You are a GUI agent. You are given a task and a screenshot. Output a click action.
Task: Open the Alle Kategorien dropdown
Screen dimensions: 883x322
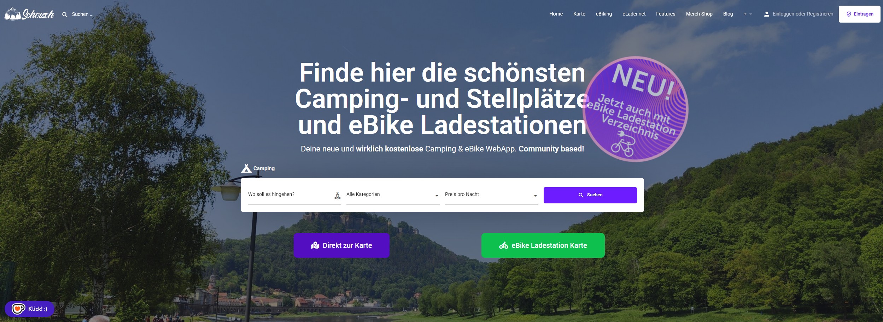pos(393,195)
